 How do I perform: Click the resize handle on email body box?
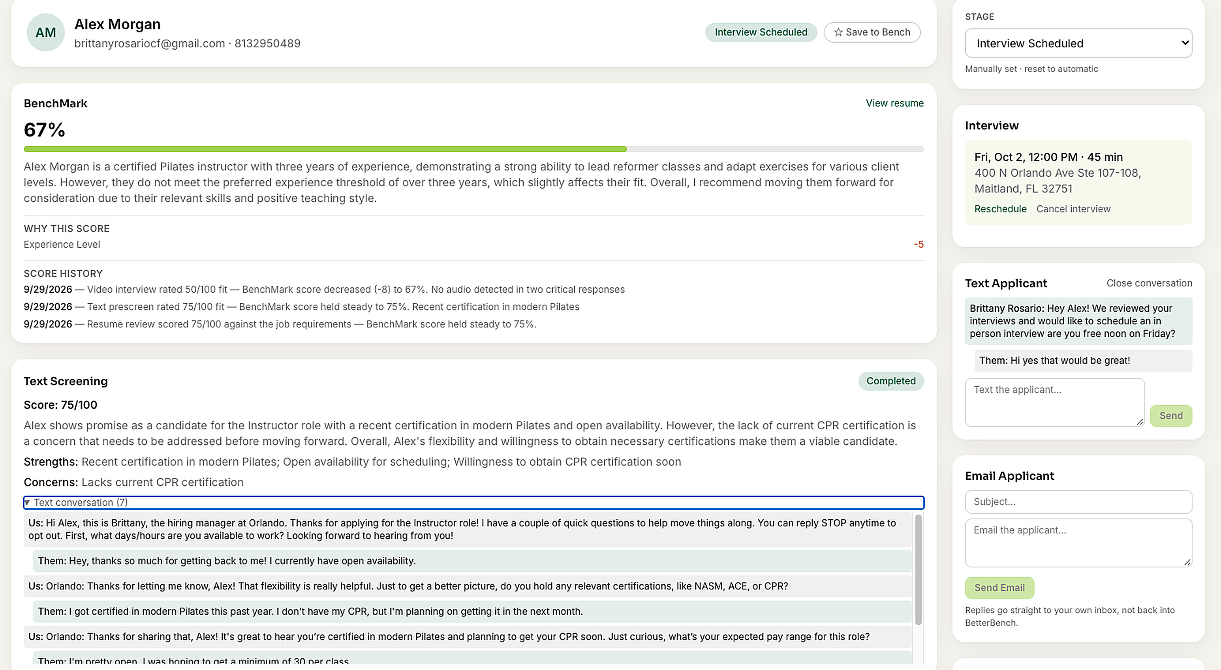1187,562
